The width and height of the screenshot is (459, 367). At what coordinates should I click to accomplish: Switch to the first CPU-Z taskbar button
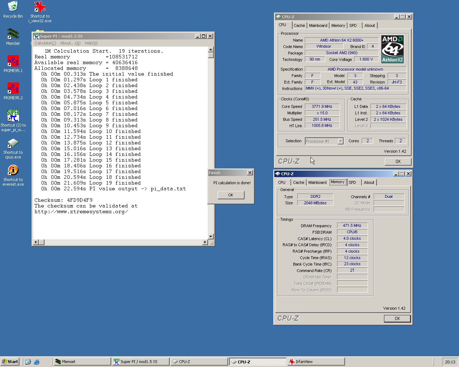[x=199, y=362]
